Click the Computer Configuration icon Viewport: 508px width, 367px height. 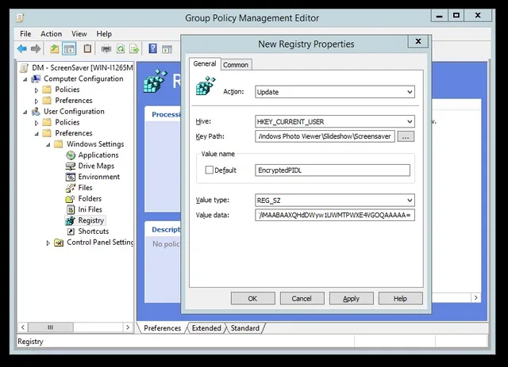[36, 78]
